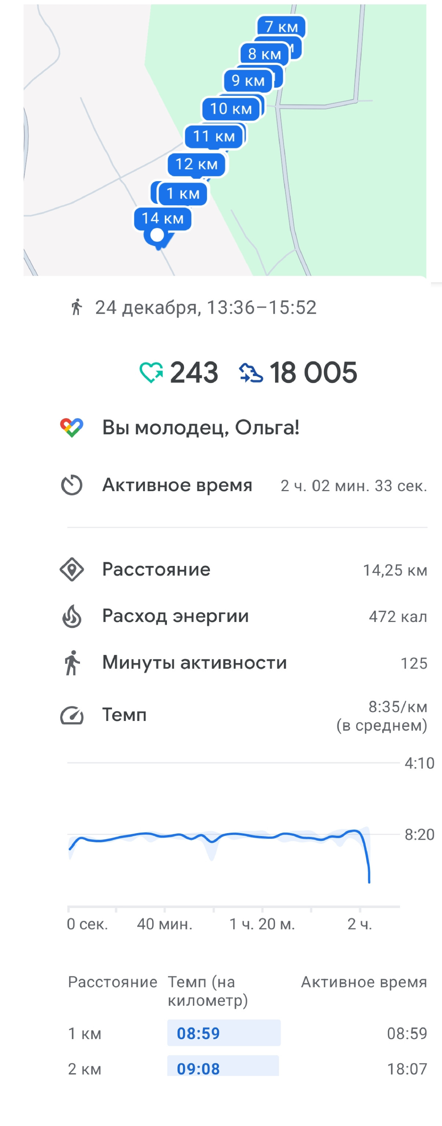Open the Google Fit heart logo
442x1126 pixels.
(72, 427)
